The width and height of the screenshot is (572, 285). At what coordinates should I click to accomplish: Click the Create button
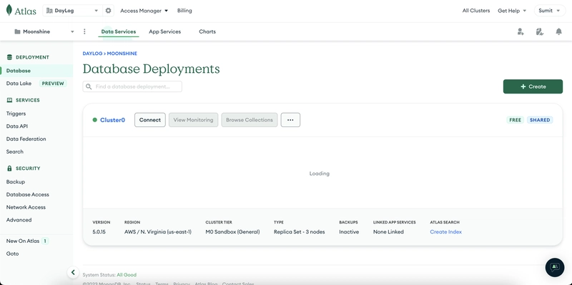pyautogui.click(x=533, y=86)
